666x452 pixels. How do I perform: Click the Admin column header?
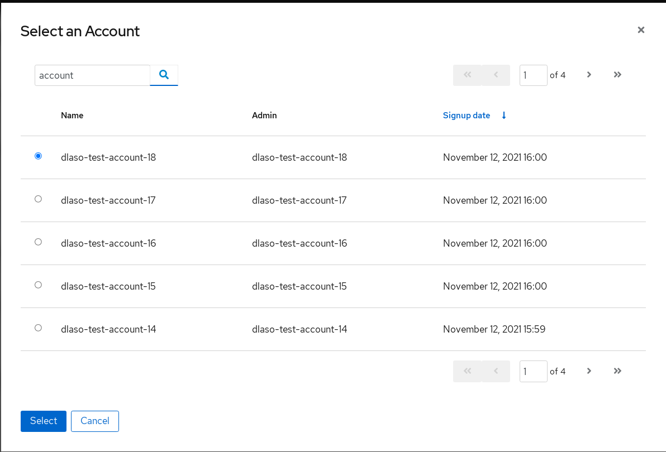point(264,116)
